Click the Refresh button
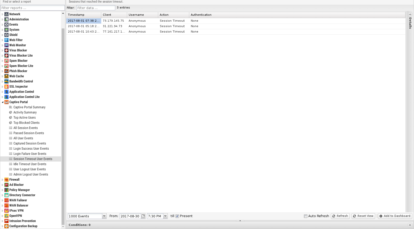 tap(340, 216)
